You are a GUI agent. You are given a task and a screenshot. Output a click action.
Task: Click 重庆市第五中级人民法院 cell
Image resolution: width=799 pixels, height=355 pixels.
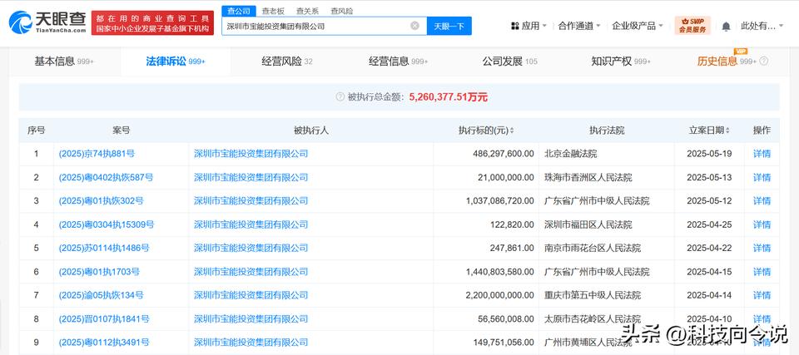(592, 295)
